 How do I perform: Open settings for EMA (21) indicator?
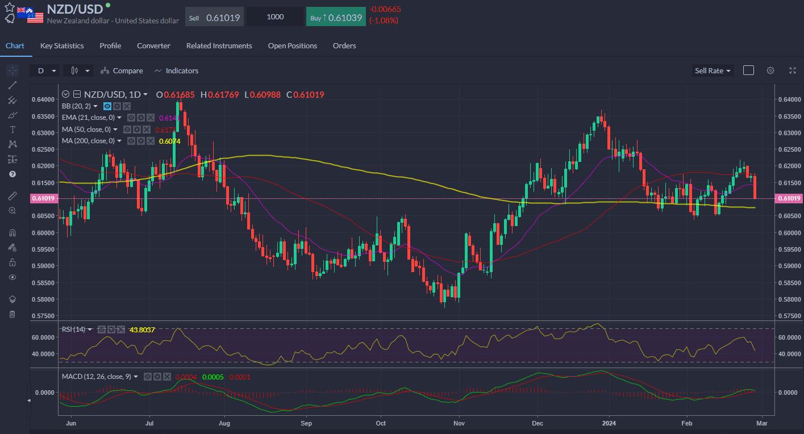click(140, 118)
